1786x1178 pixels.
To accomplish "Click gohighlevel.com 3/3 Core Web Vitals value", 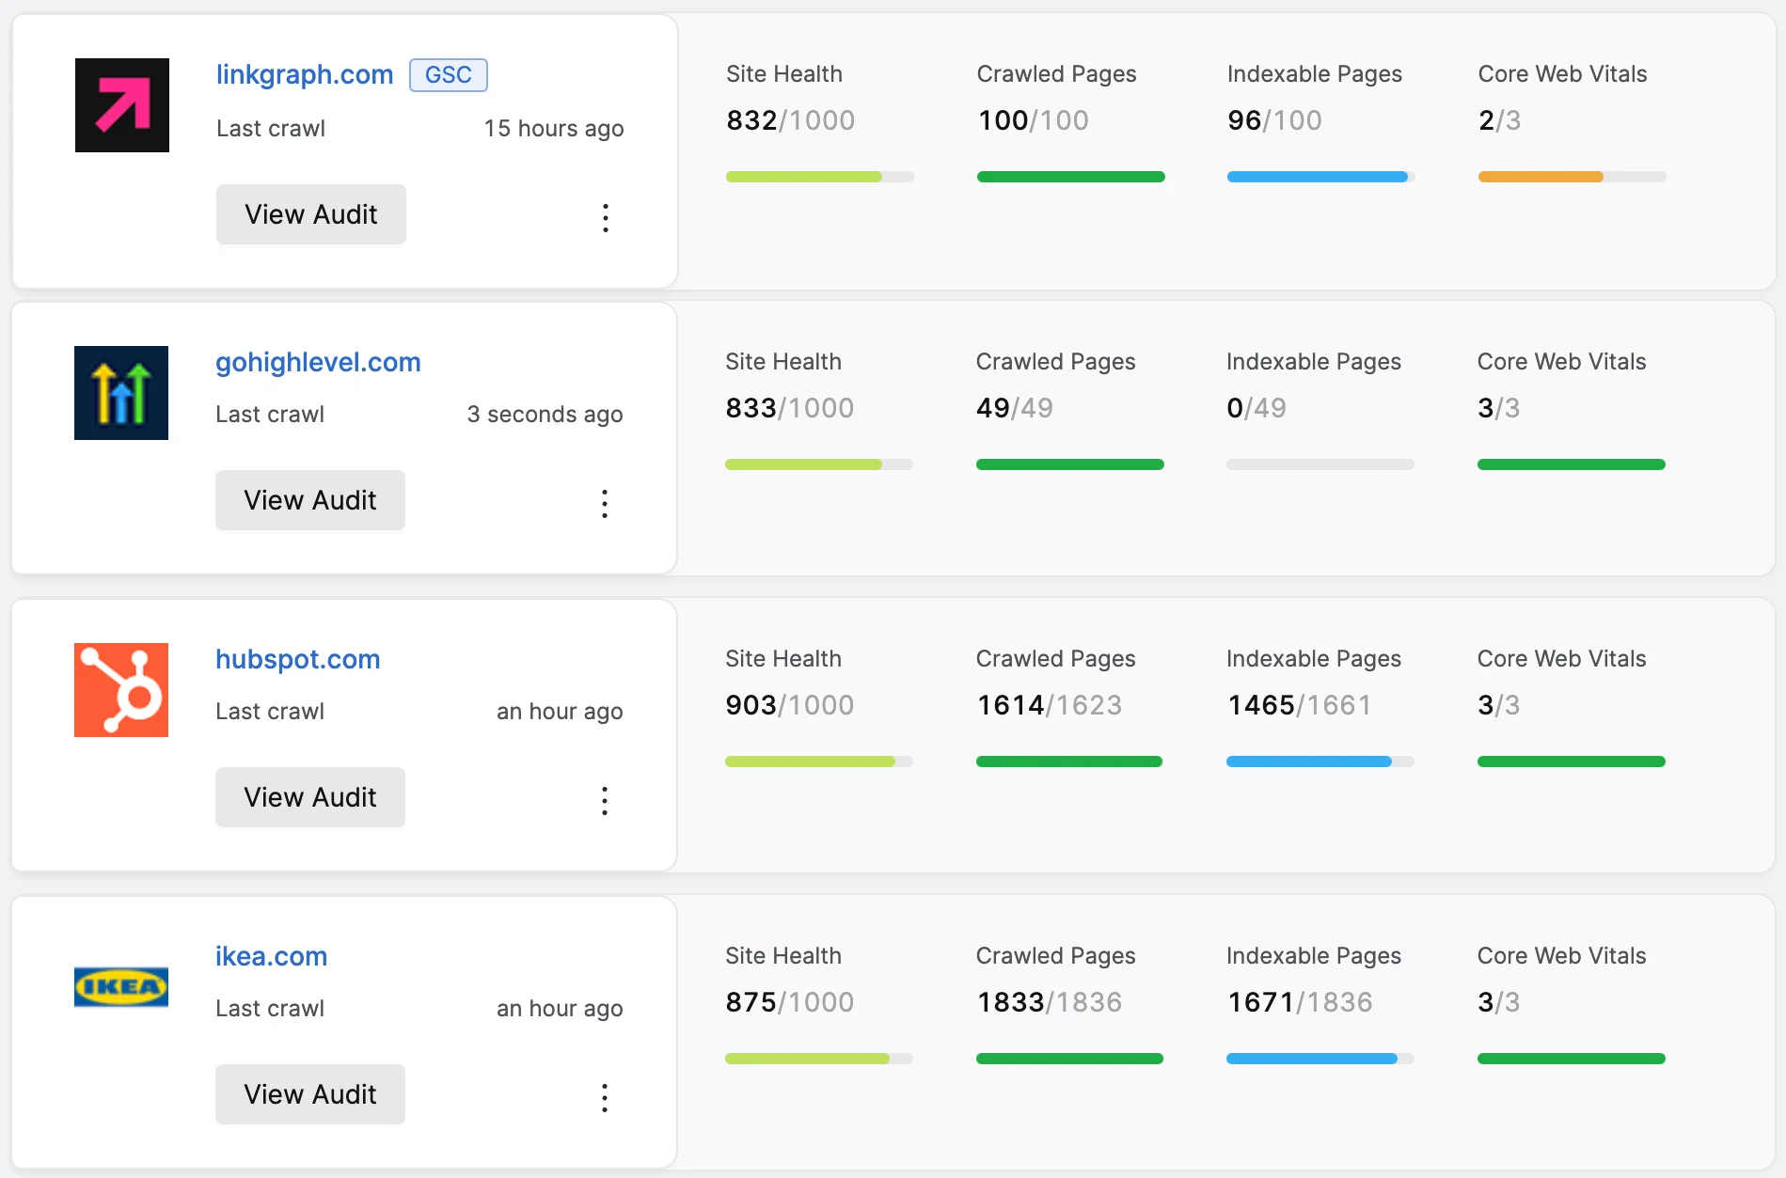I will 1499,408.
